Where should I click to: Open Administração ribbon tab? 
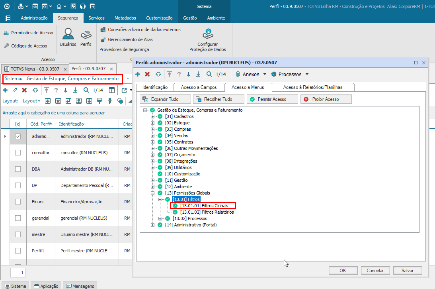[x=34, y=18]
